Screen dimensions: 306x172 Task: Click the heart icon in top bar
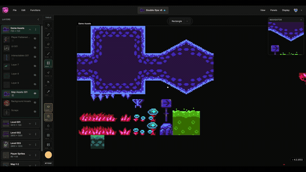click(x=295, y=10)
